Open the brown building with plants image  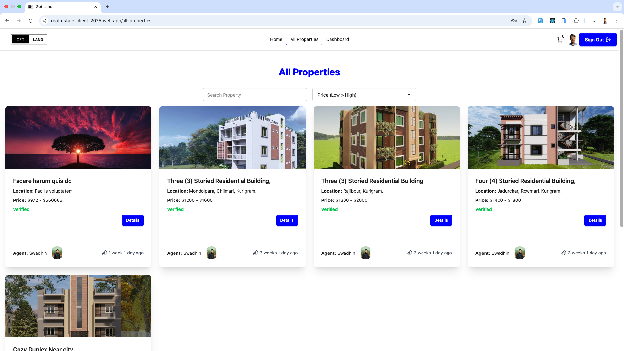pyautogui.click(x=387, y=137)
